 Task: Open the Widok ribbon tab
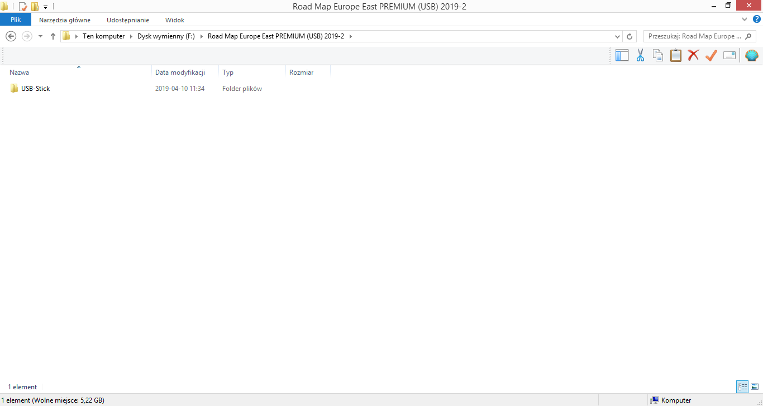(175, 20)
